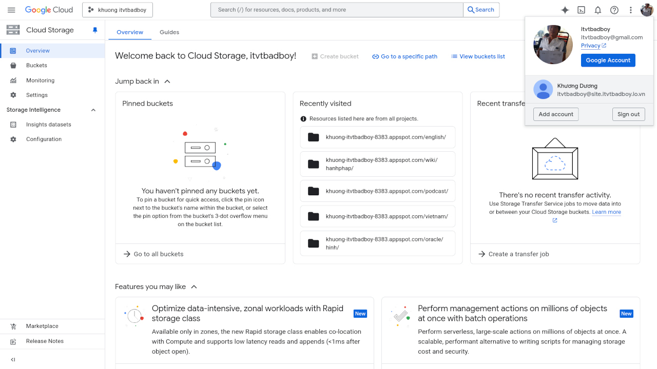Click the blue Search button

pyautogui.click(x=481, y=10)
